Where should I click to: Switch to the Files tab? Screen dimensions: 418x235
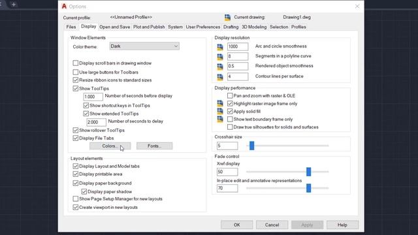[71, 27]
